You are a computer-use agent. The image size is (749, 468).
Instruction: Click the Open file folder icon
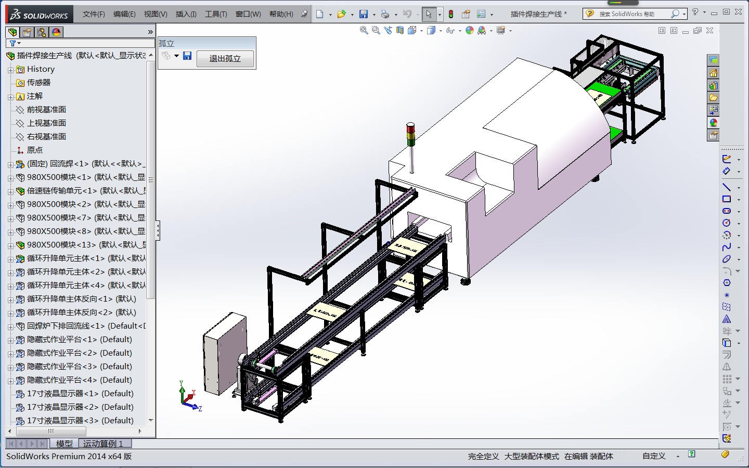tap(341, 14)
